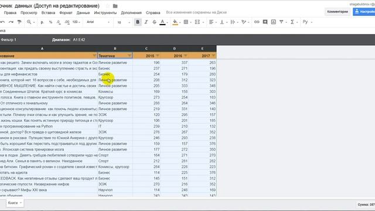The height and width of the screenshot is (211, 375).
Task: Open the Инструменты menu
Action: (x=105, y=13)
